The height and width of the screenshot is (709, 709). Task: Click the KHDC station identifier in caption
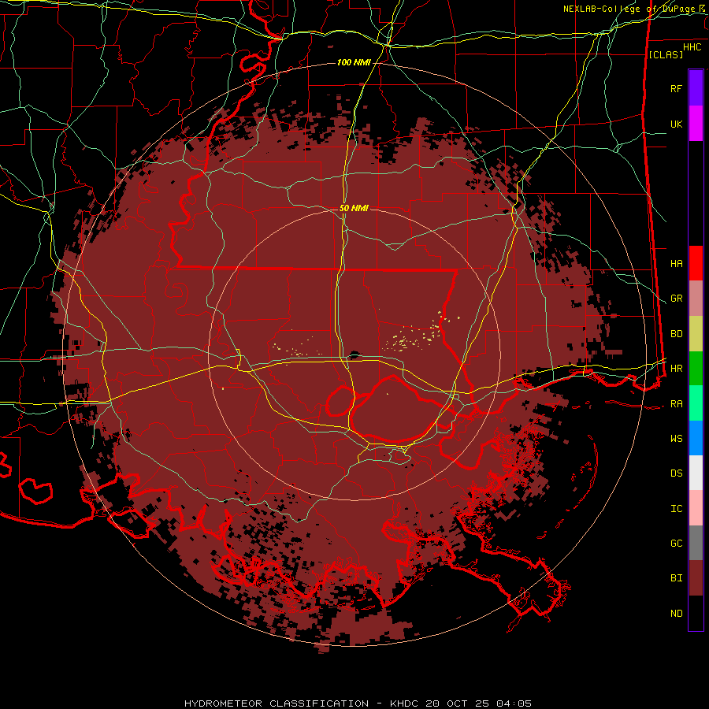(x=405, y=703)
